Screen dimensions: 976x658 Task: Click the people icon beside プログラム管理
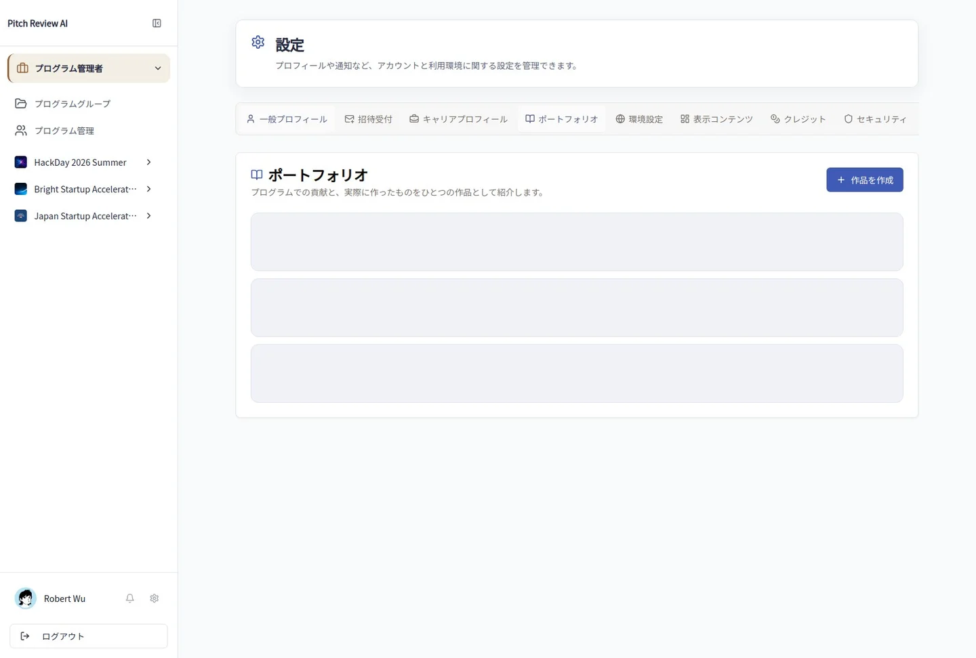coord(21,131)
